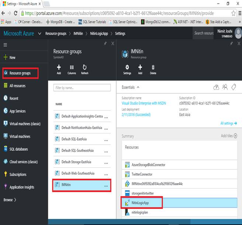The height and width of the screenshot is (225, 242).
Task: Select Default-Web-SoutheastAsia resource group
Action: click(x=82, y=173)
